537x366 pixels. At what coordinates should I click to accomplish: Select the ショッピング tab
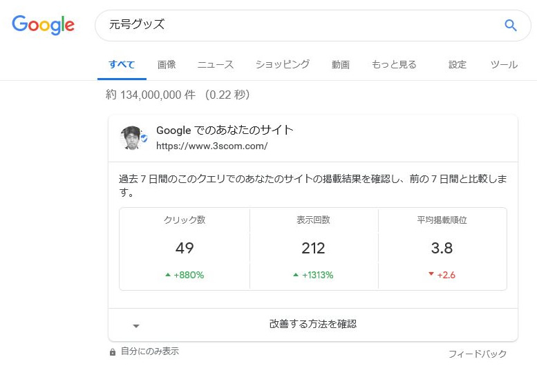[x=283, y=65]
